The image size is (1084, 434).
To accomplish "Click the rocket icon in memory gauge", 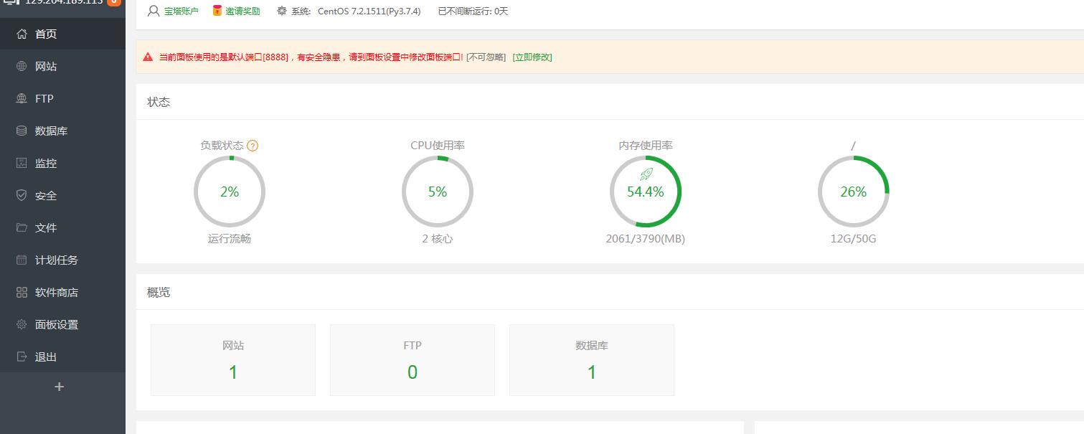I will 646,174.
